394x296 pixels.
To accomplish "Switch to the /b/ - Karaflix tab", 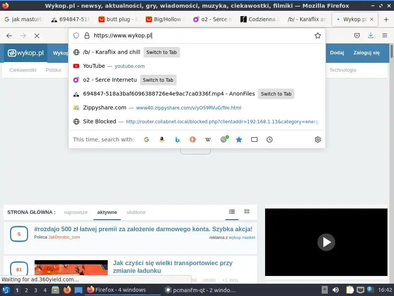I will [x=307, y=19].
